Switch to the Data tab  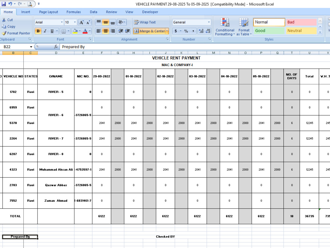[x=93, y=12]
